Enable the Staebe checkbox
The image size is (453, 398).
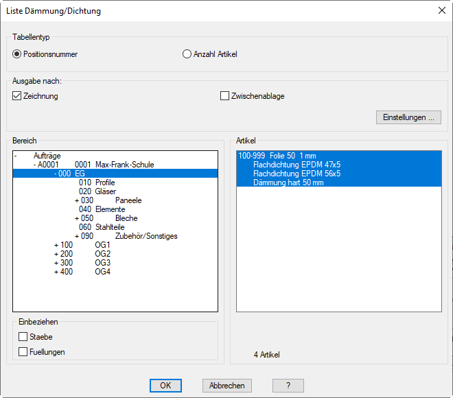pos(23,337)
